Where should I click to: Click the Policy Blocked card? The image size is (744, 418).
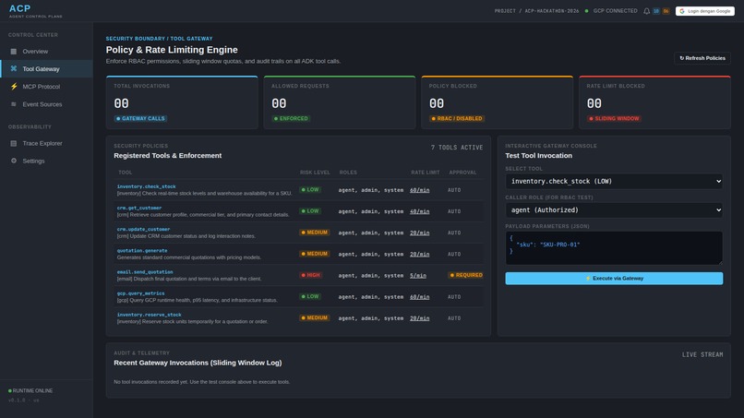(x=498, y=102)
